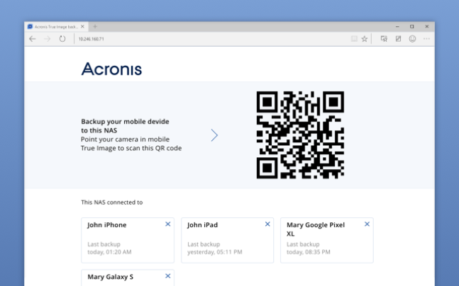Open the feedback smiley icon
This screenshot has width=459, height=286.
(x=412, y=38)
